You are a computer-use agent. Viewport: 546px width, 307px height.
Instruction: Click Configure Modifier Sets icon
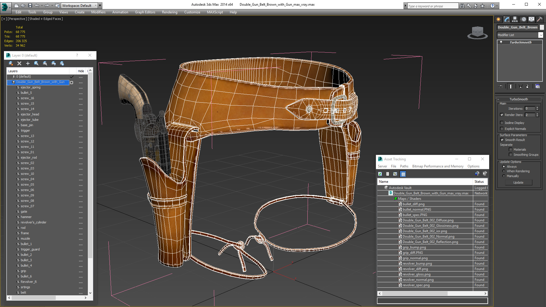pos(537,86)
